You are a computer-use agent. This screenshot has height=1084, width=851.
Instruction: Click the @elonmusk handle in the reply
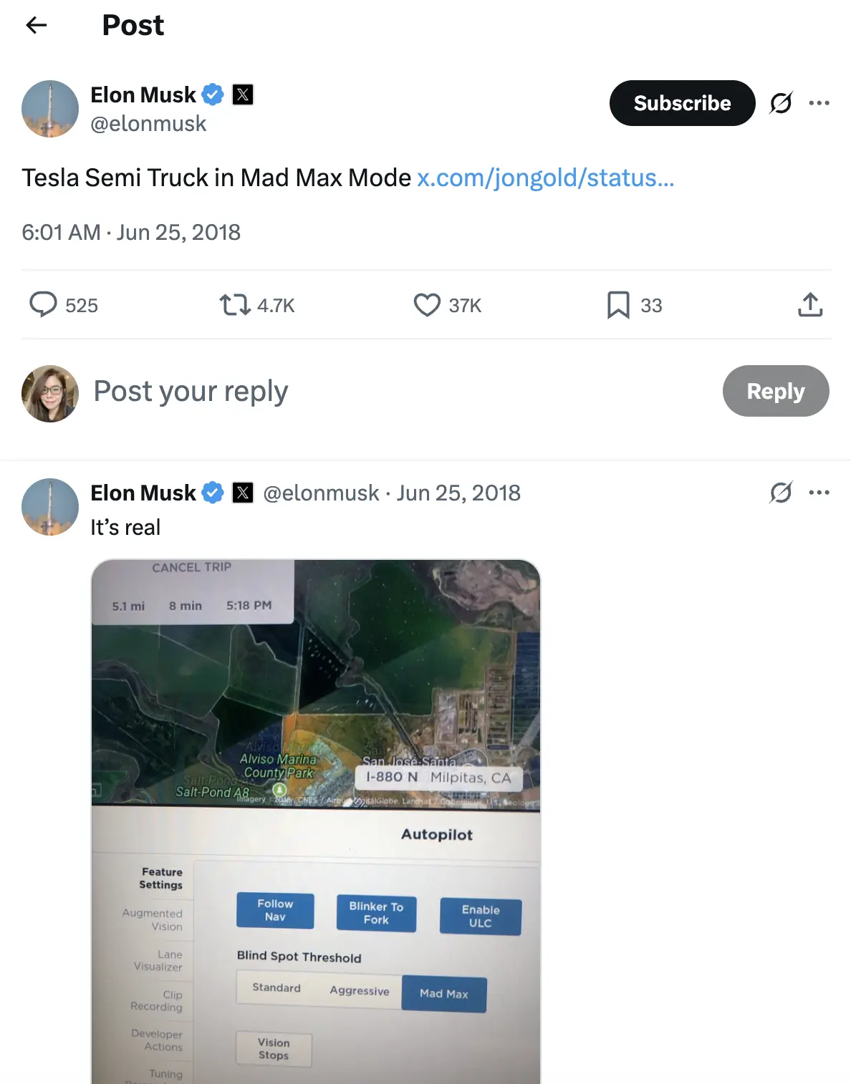tap(321, 493)
